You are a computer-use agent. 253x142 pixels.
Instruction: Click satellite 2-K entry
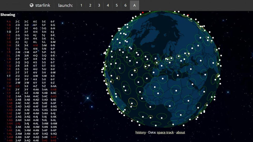click(x=18, y=45)
